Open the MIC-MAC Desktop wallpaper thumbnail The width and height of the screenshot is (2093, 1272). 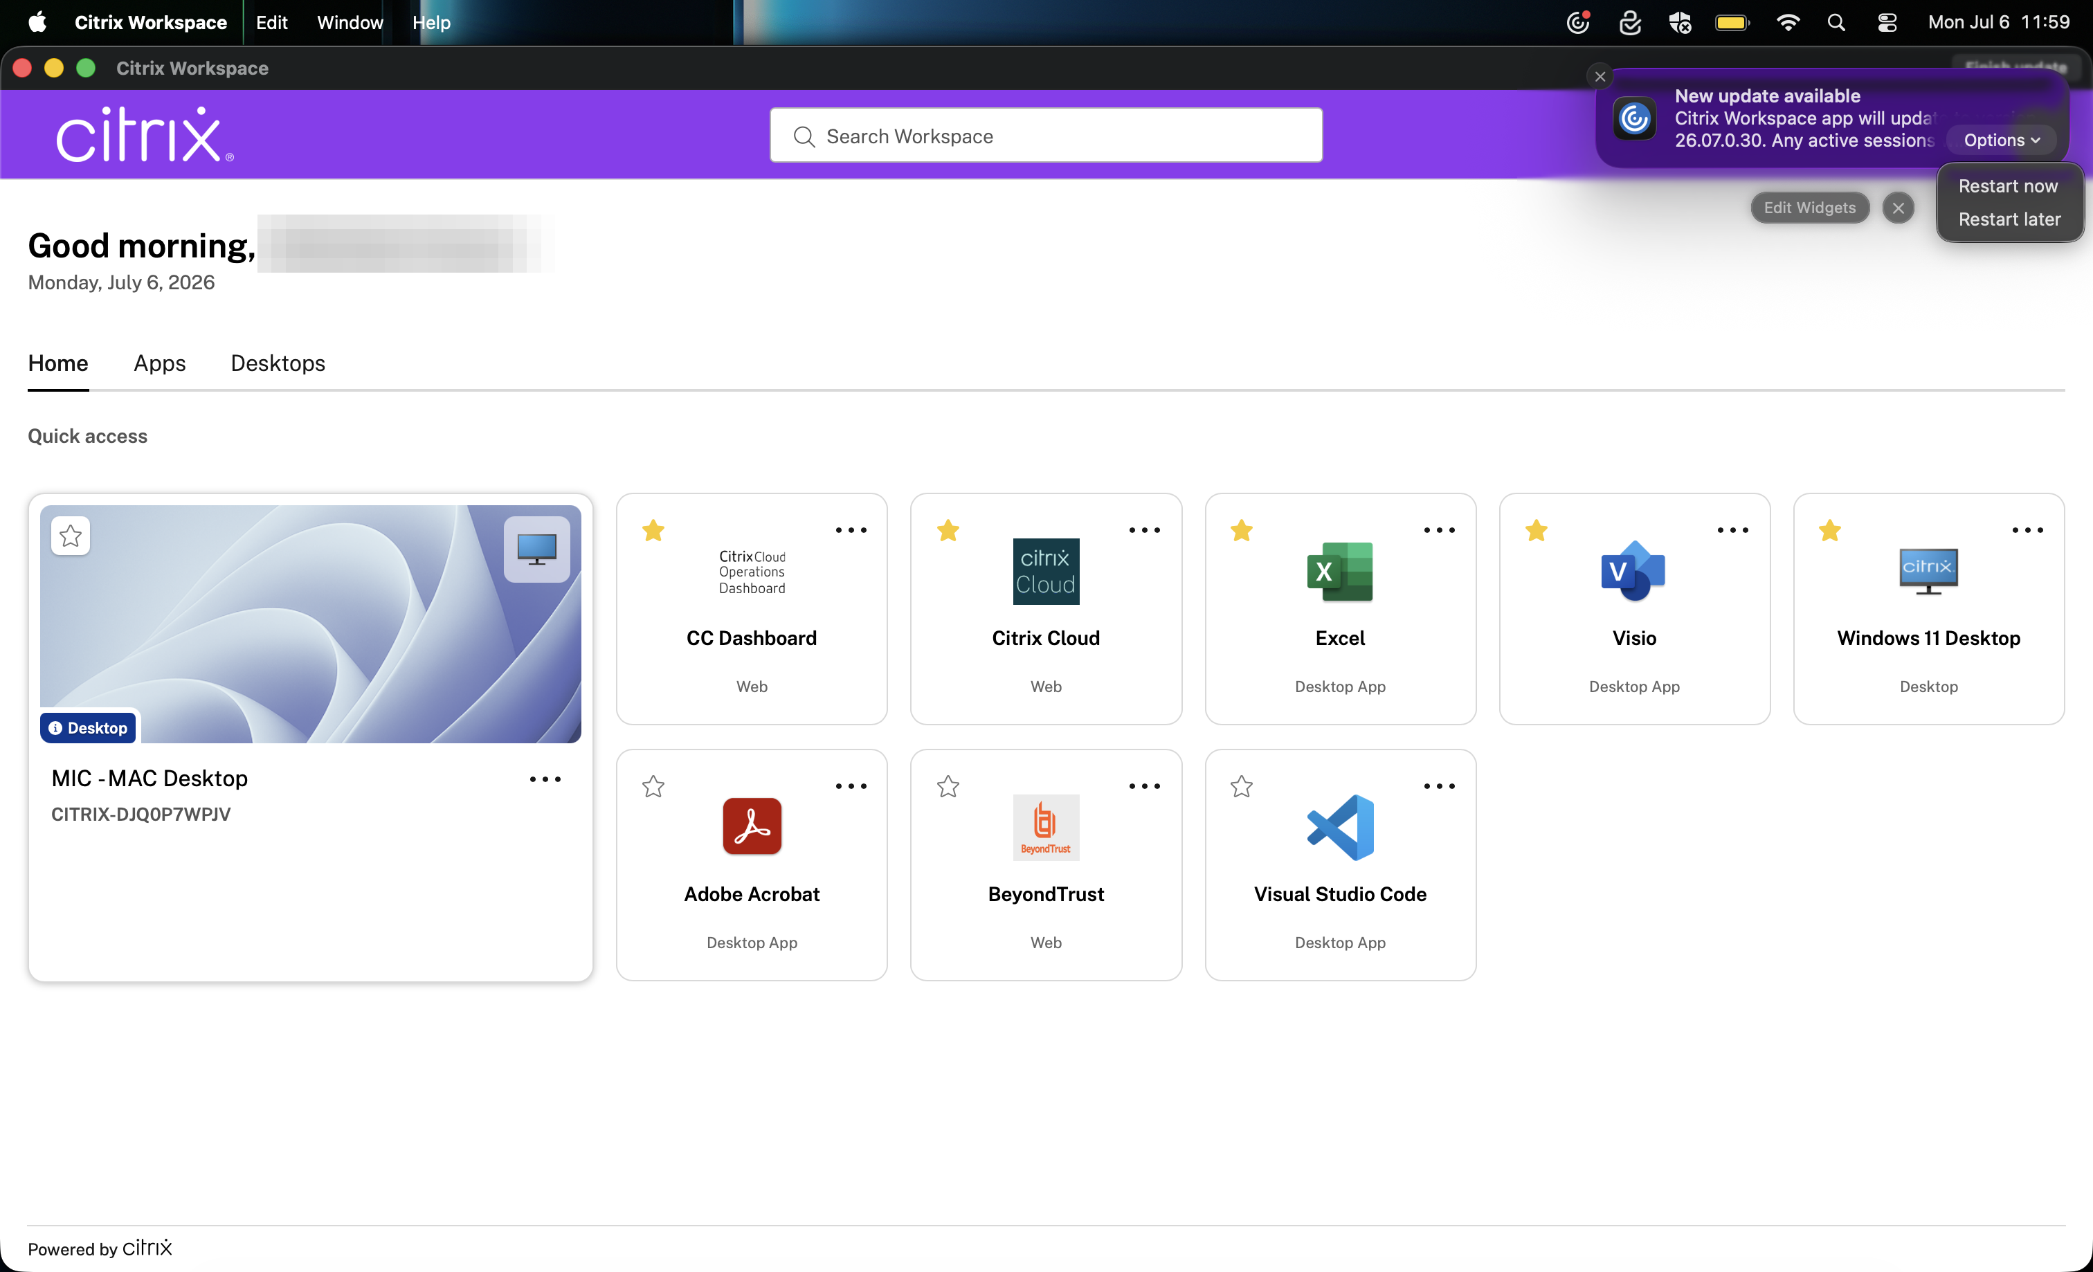tap(310, 624)
